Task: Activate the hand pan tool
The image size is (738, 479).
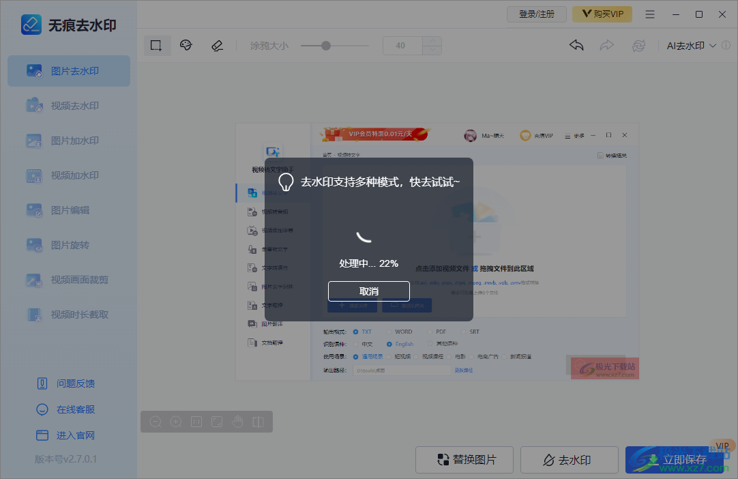Action: pyautogui.click(x=237, y=422)
